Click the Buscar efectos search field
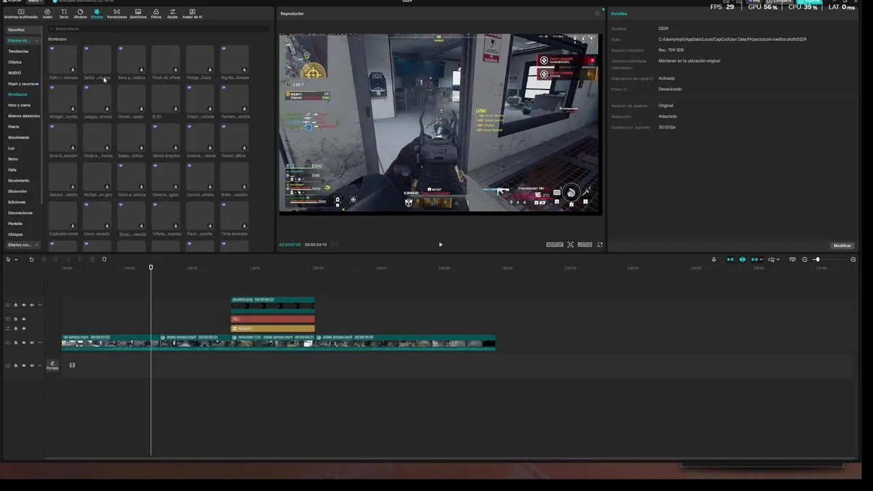The height and width of the screenshot is (491, 873). click(x=159, y=29)
